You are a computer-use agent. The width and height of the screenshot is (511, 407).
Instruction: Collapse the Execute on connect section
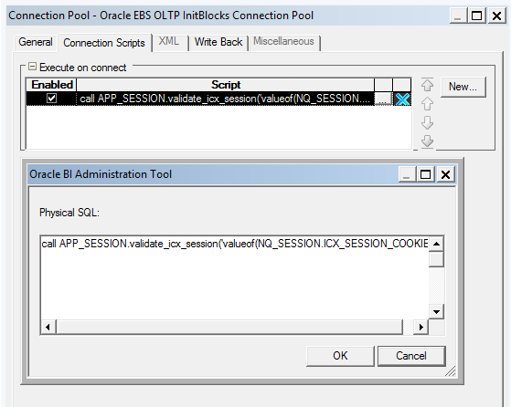[32, 67]
